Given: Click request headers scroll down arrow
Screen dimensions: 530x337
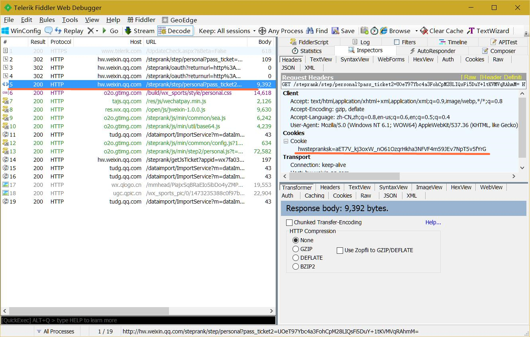Looking at the screenshot, I should pos(522,167).
